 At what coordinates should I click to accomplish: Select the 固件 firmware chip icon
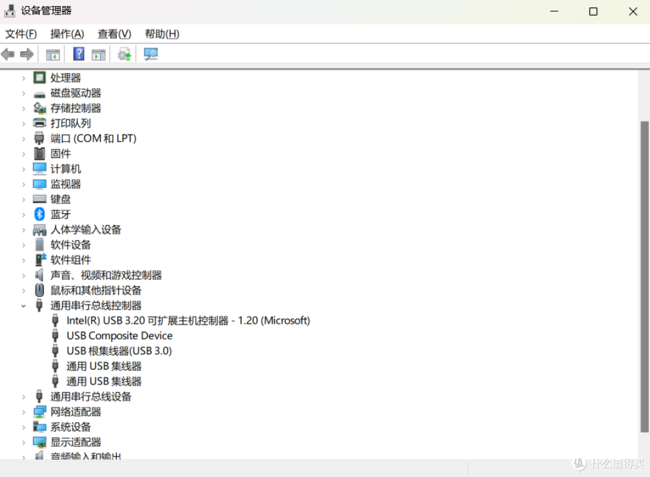click(39, 154)
